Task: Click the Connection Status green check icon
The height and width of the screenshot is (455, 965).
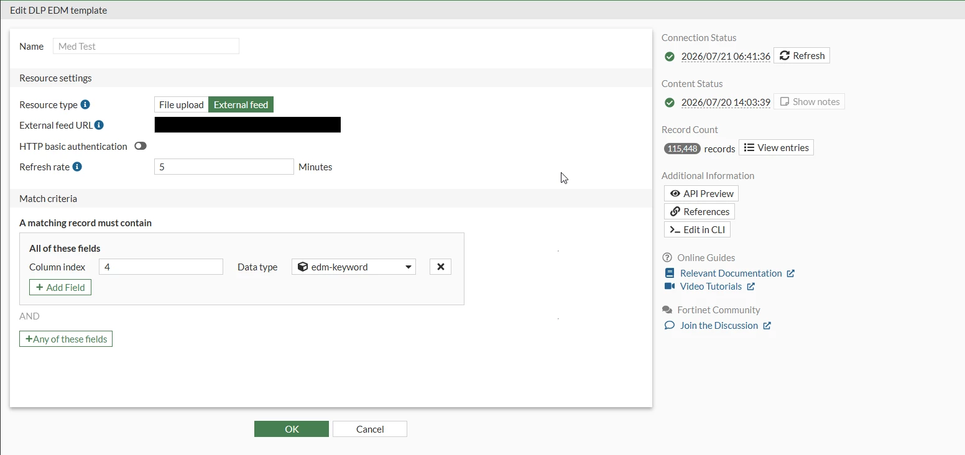Action: [670, 57]
